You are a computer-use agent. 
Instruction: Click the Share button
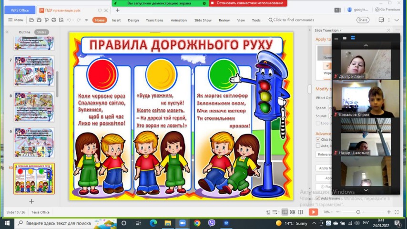pyautogui.click(x=363, y=20)
